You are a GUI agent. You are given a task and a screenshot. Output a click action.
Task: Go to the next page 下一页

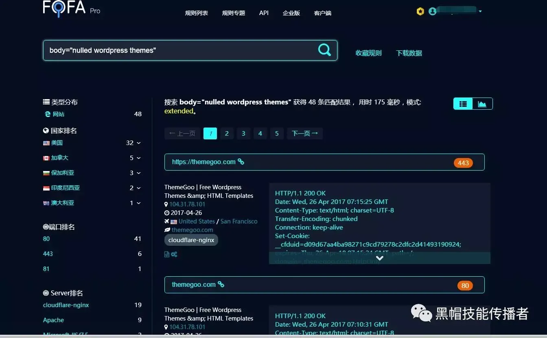coord(305,134)
